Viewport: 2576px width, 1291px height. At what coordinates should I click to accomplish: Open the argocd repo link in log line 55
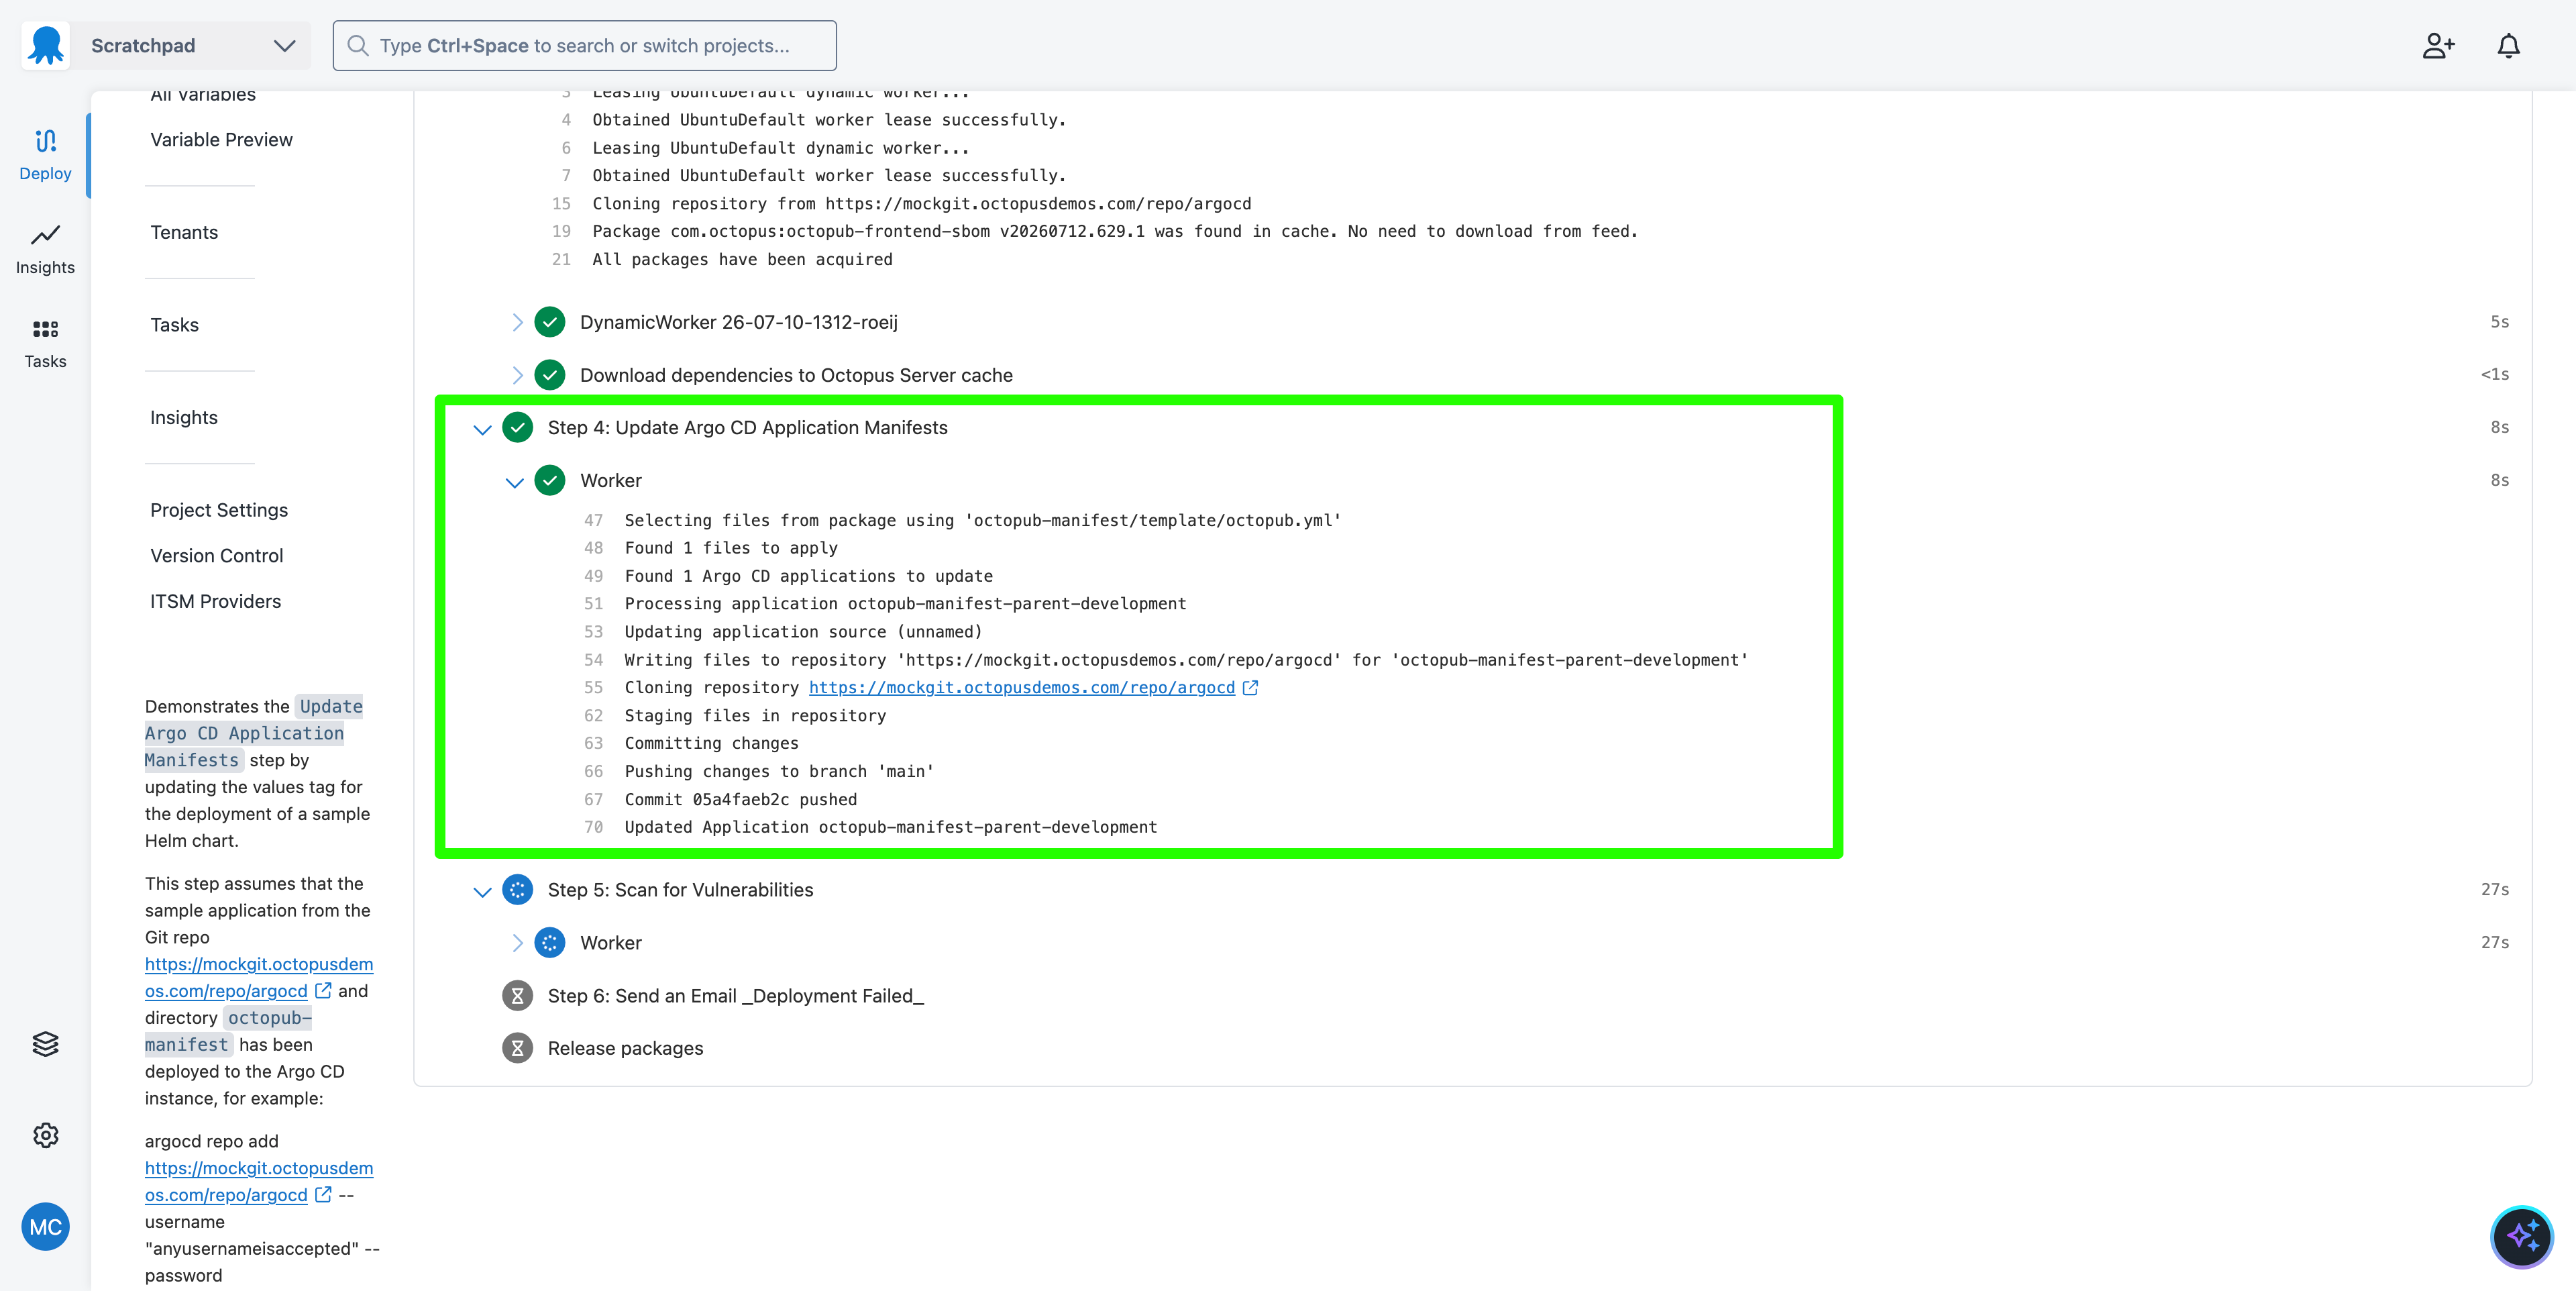coord(1021,688)
